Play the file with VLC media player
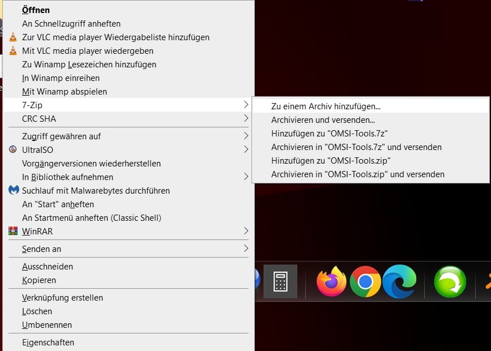This screenshot has height=351, width=491. (87, 51)
